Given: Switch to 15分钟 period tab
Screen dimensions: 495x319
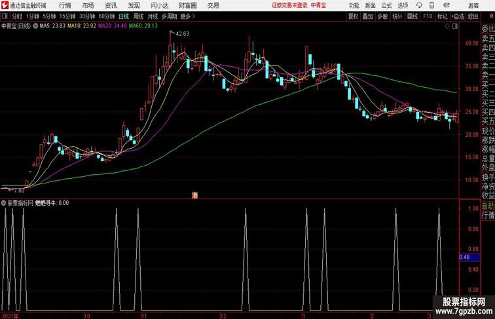Looking at the screenshot, I should 67,16.
